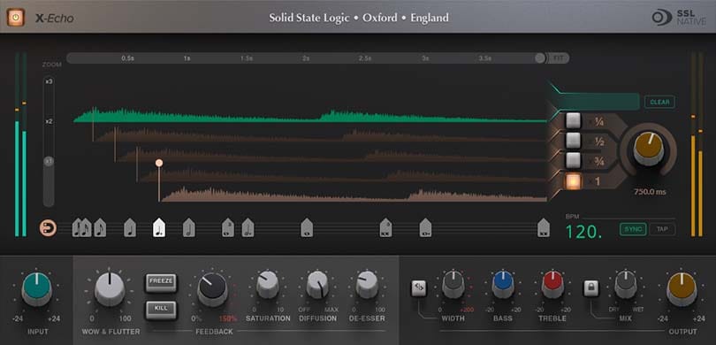Click the FIT button on time ruler
The image size is (716, 345).
coord(558,58)
